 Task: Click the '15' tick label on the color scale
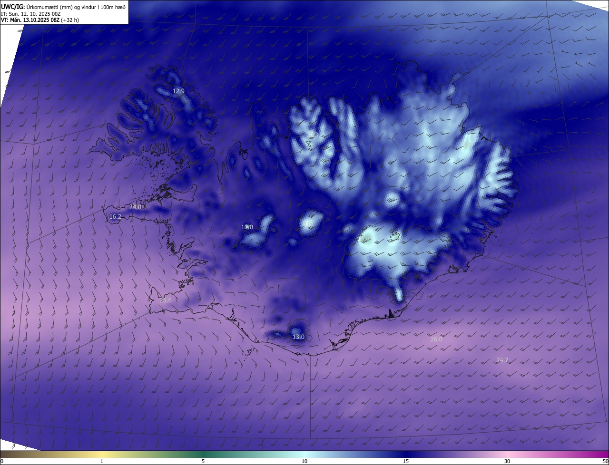[406, 461]
